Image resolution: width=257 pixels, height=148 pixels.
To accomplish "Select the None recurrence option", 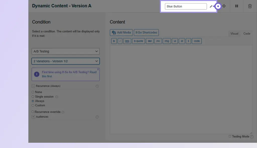I will tap(33, 92).
